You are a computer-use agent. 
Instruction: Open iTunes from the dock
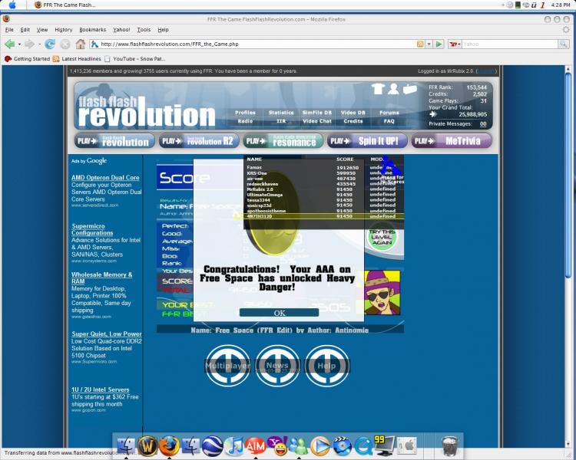tap(234, 445)
